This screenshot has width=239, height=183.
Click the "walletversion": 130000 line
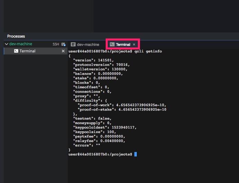100,69
